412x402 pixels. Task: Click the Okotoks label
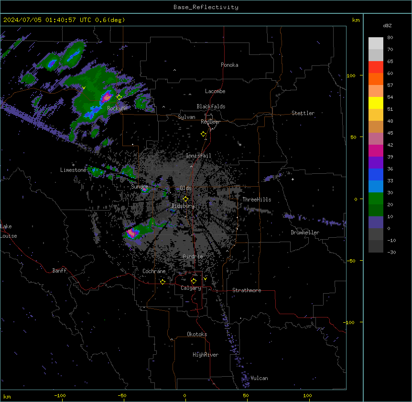(197, 334)
